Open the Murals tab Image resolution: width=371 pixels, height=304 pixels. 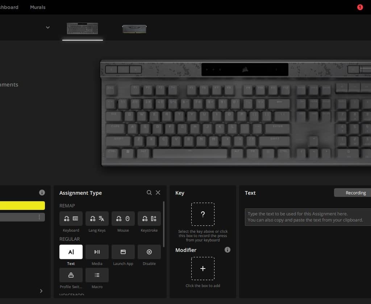point(38,7)
